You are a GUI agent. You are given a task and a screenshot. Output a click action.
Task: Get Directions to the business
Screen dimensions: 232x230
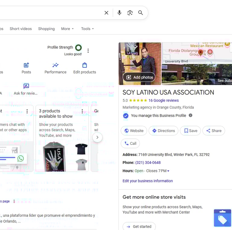[163, 131]
